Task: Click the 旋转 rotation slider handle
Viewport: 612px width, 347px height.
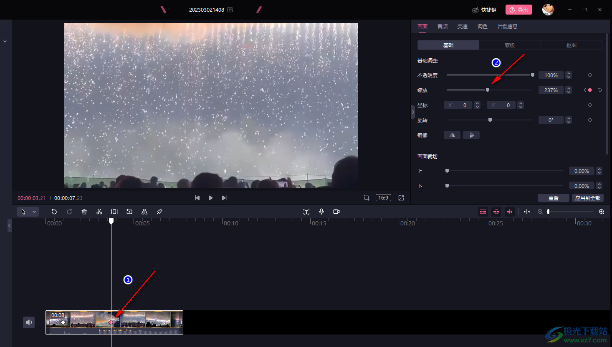Action: (x=490, y=120)
